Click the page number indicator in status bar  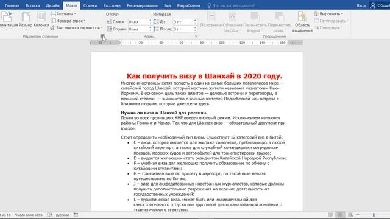[x=5, y=215]
